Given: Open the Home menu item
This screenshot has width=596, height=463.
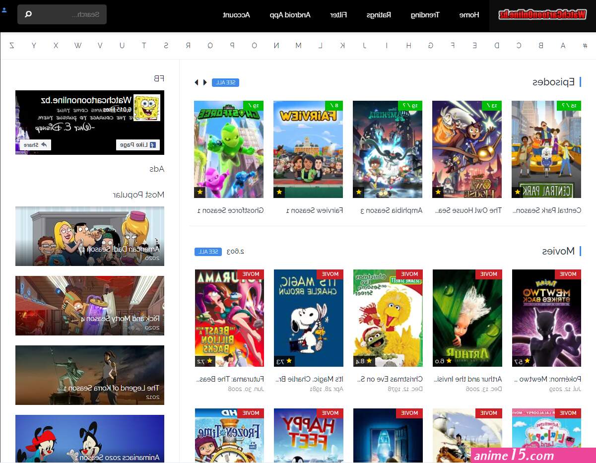Looking at the screenshot, I should [469, 14].
